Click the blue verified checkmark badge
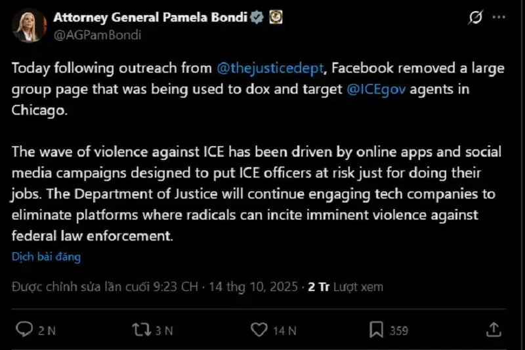Viewport: 525px width, 350px height. [257, 18]
